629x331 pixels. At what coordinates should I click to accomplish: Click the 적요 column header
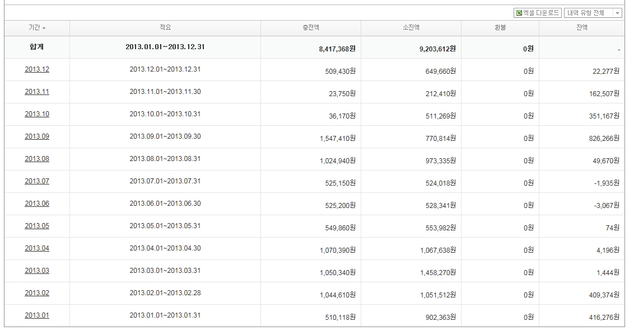pyautogui.click(x=165, y=27)
